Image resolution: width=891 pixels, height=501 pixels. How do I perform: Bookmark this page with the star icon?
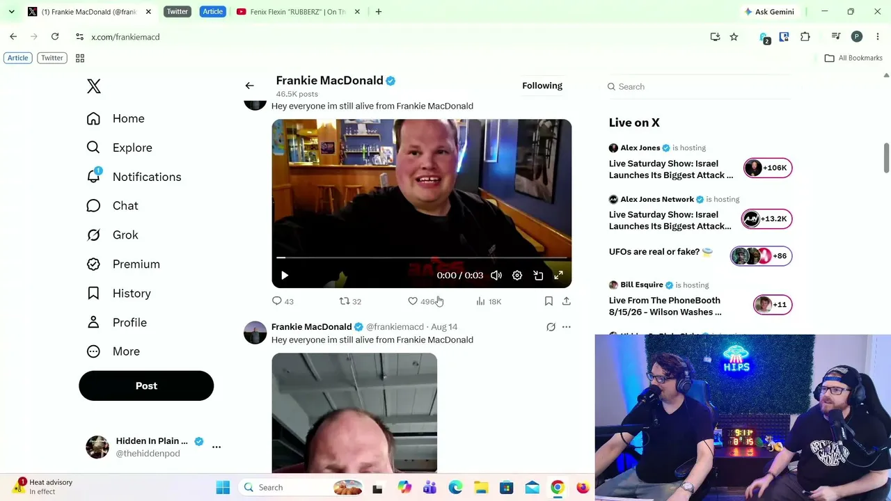(734, 37)
